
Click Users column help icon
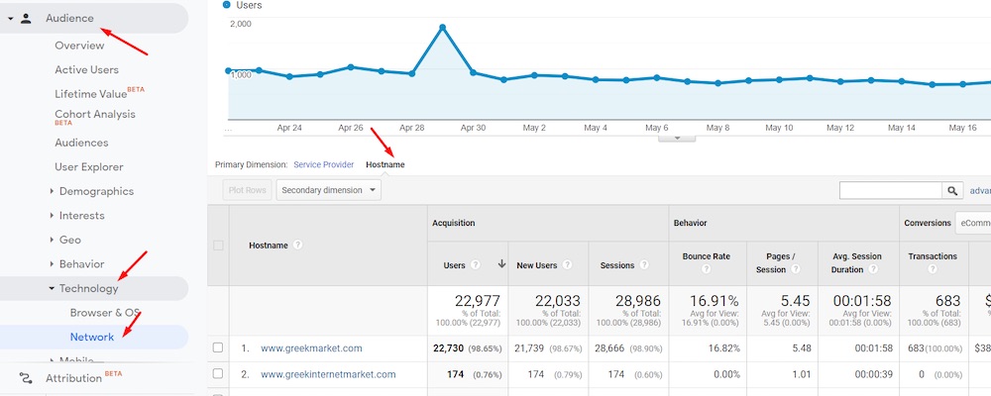(x=476, y=265)
